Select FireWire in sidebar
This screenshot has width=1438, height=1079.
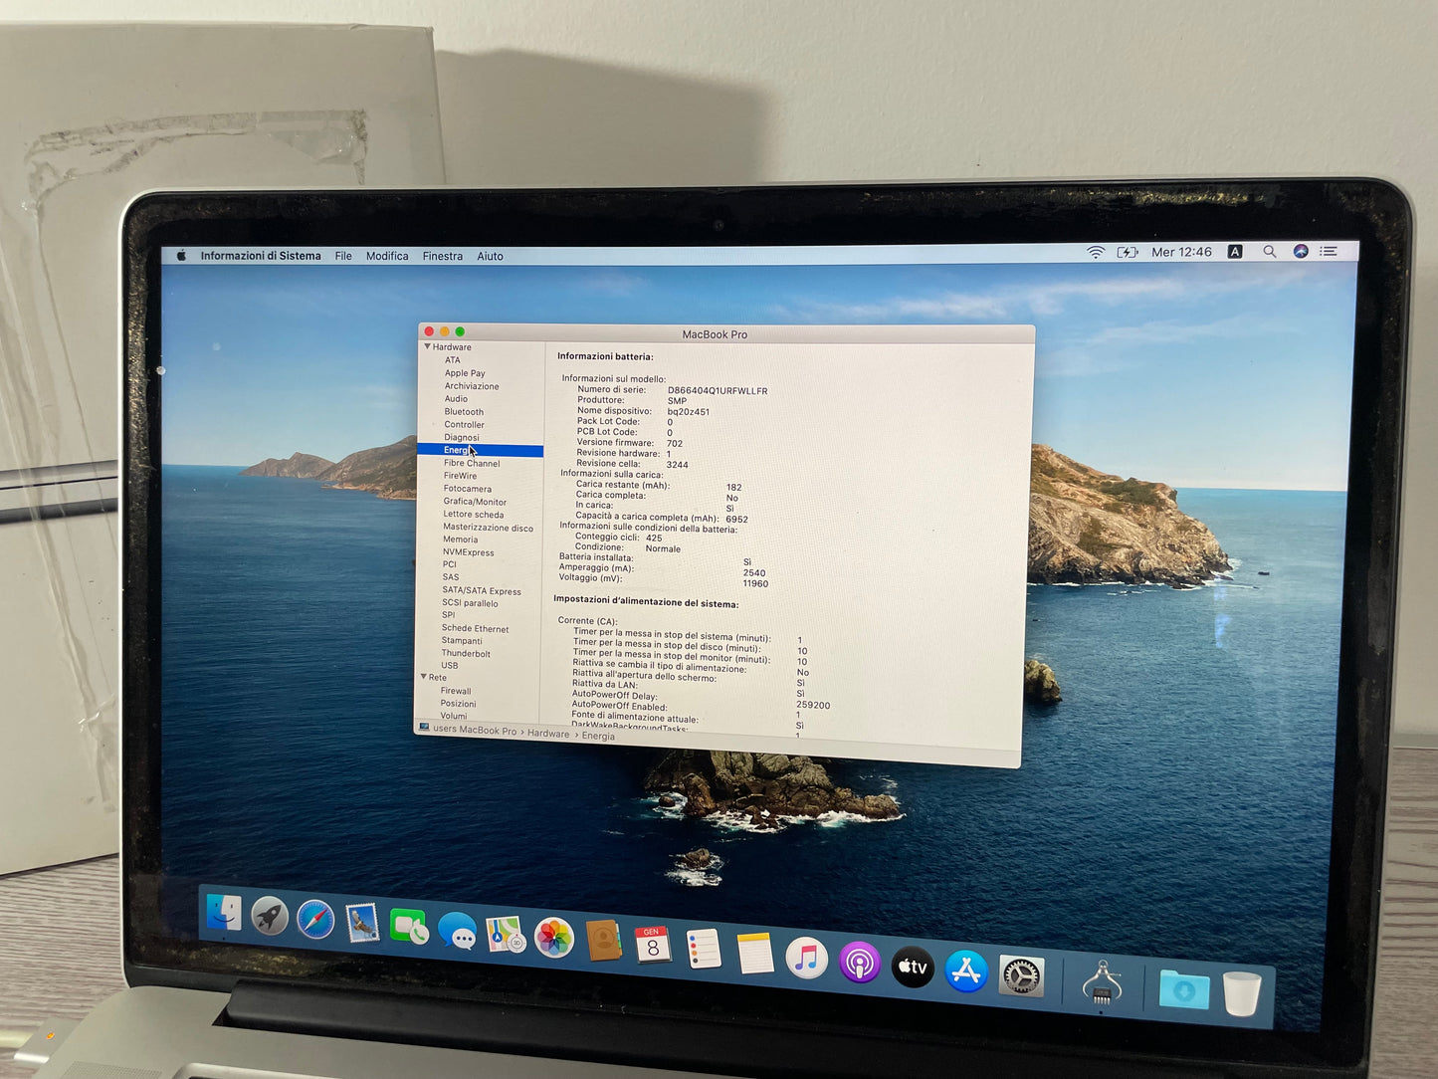click(x=460, y=476)
